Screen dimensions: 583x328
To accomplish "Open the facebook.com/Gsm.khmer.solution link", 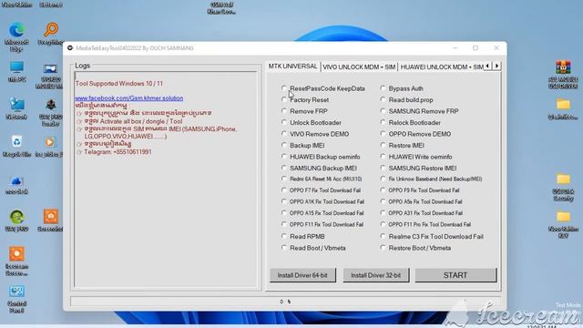I will click(129, 98).
